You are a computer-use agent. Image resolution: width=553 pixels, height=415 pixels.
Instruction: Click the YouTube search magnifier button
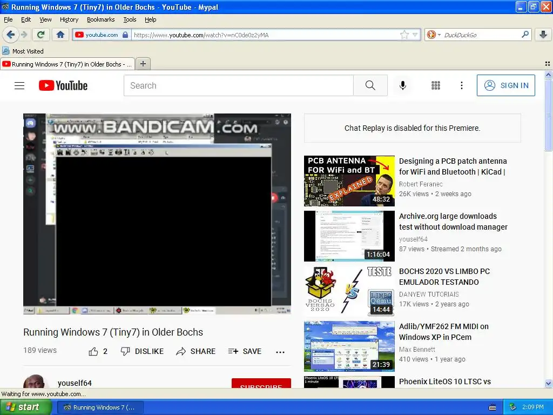370,85
